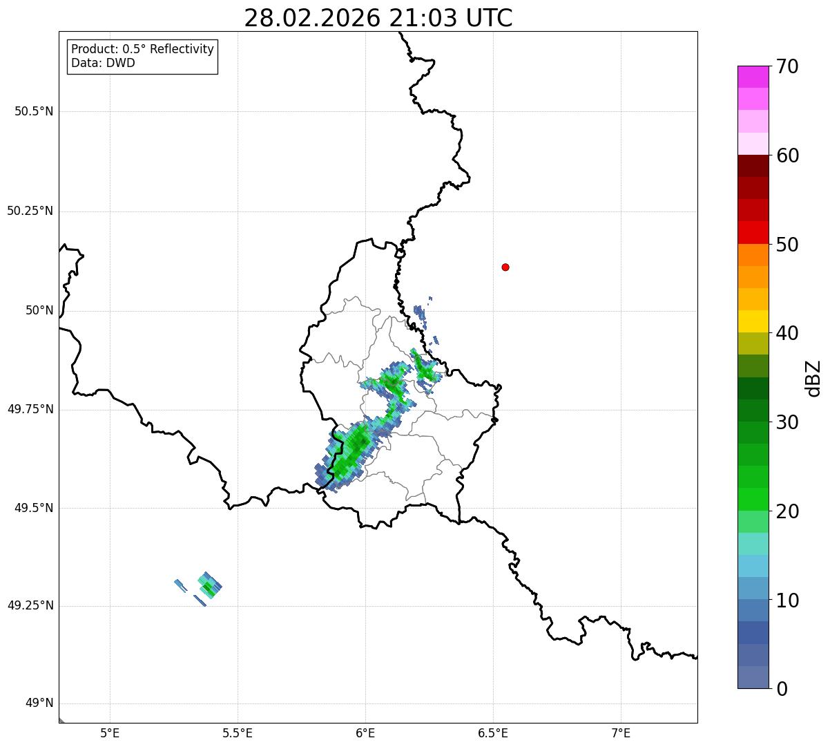Click the colorbar tick label 30
The width and height of the screenshot is (830, 747).
(787, 422)
